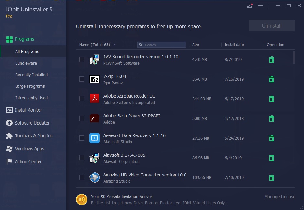Click trash icon for 7-Zip 16.04
The width and height of the screenshot is (304, 210).
click(x=272, y=79)
